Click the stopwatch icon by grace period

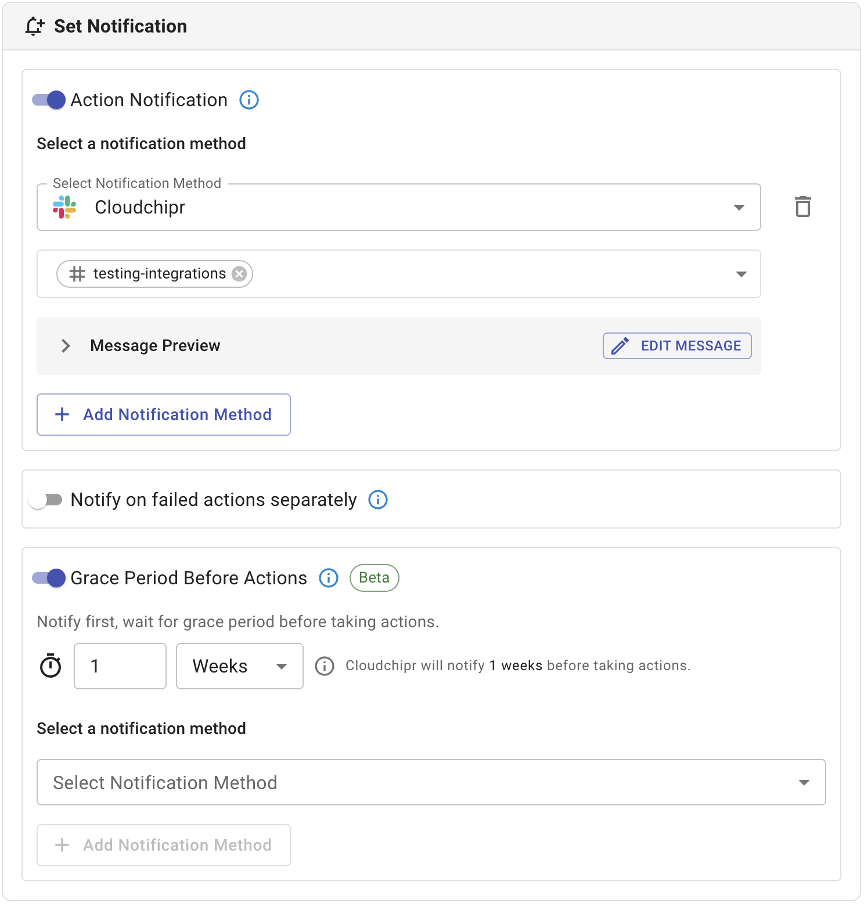pos(51,666)
